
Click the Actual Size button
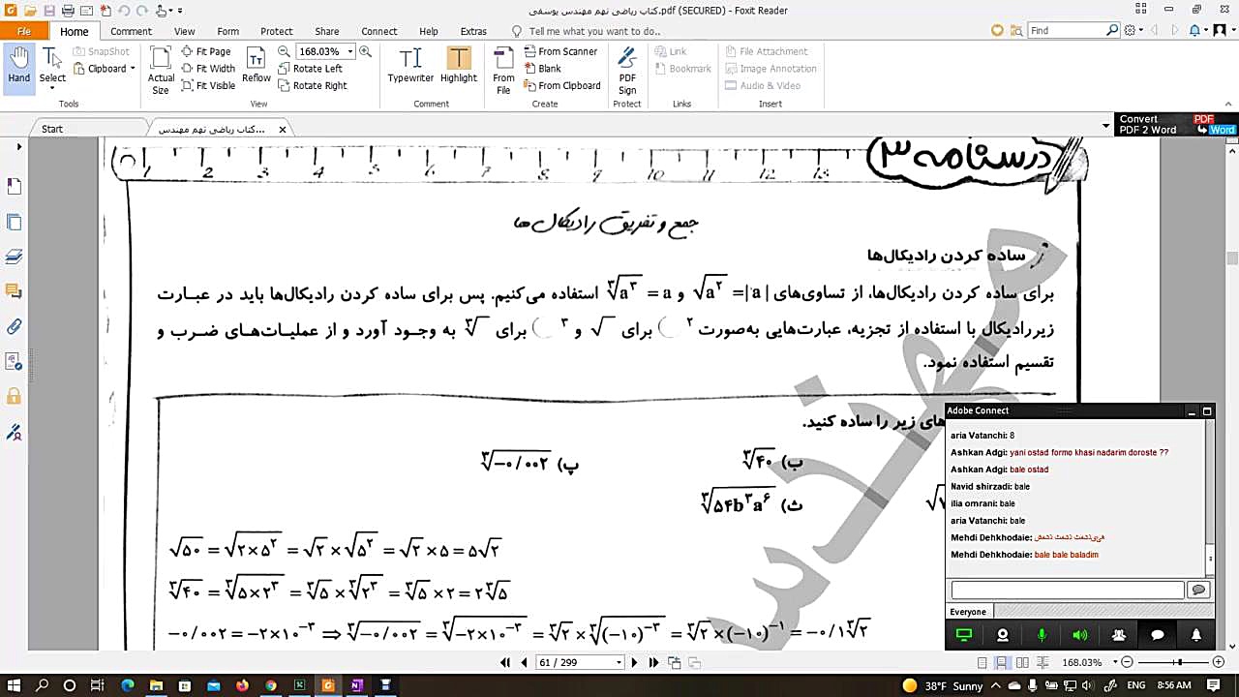pyautogui.click(x=161, y=71)
